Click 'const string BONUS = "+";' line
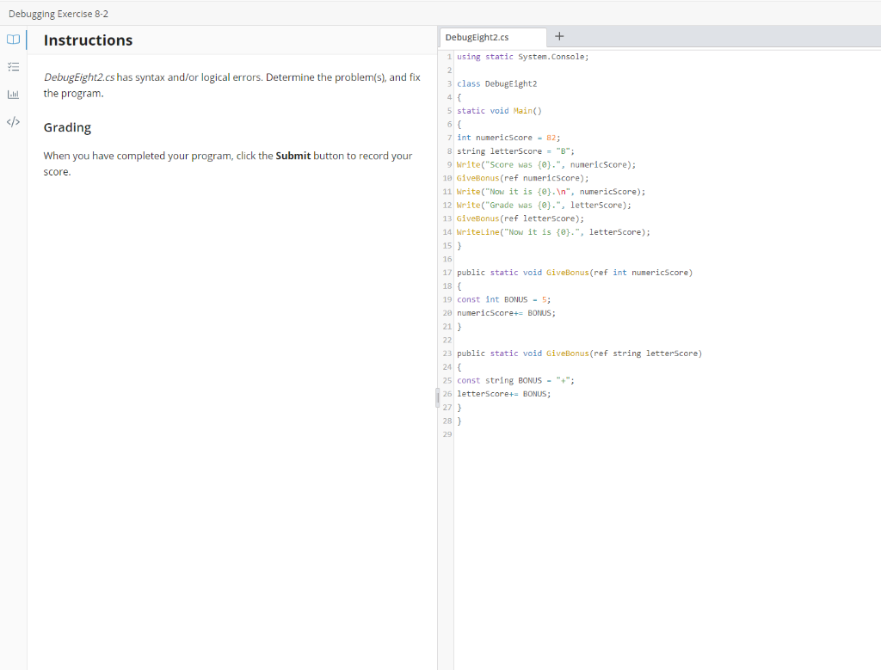 tap(516, 380)
